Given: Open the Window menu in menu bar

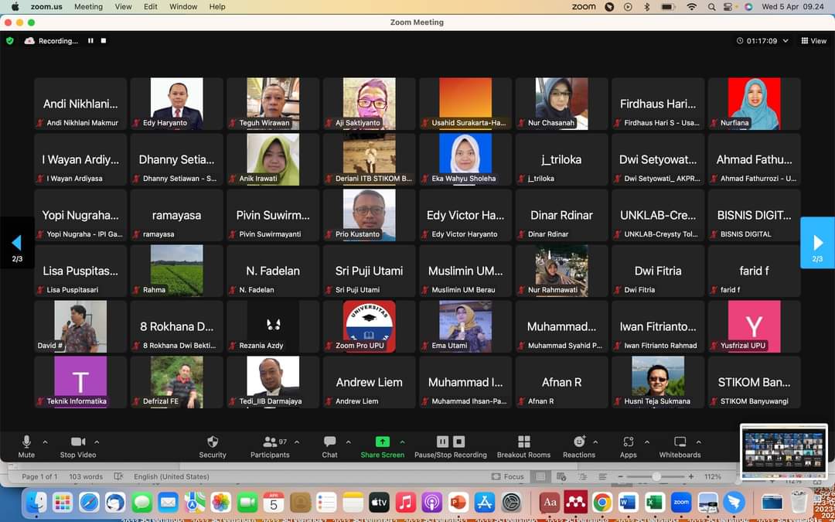Looking at the screenshot, I should coord(183,6).
